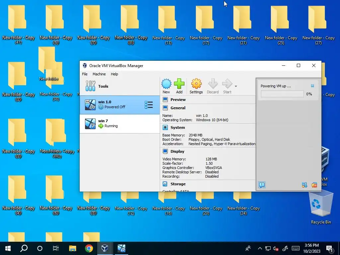Click the VBoxSVGA graphics controller value
This screenshot has height=255, width=340.
pos(213,168)
